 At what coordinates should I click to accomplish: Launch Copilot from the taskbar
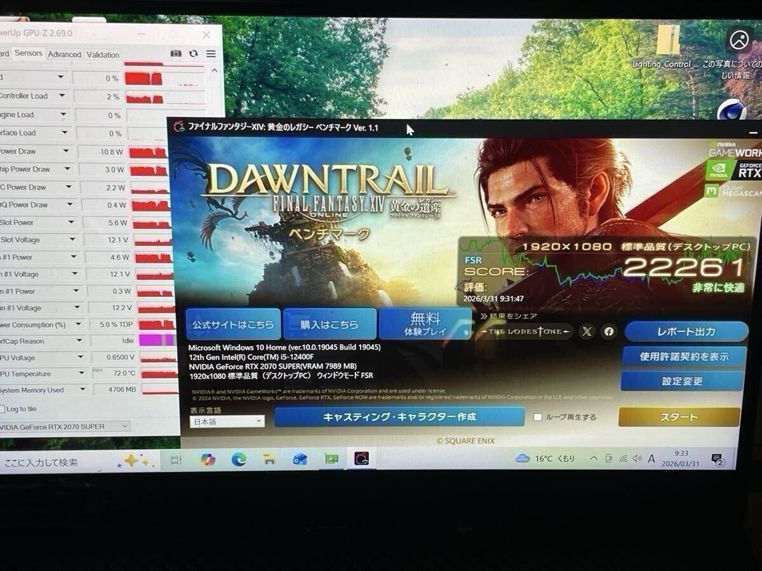(x=208, y=459)
